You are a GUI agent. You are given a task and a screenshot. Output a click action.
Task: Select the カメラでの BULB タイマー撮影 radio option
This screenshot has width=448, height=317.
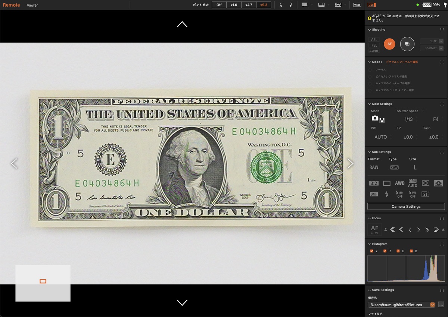tap(370, 90)
